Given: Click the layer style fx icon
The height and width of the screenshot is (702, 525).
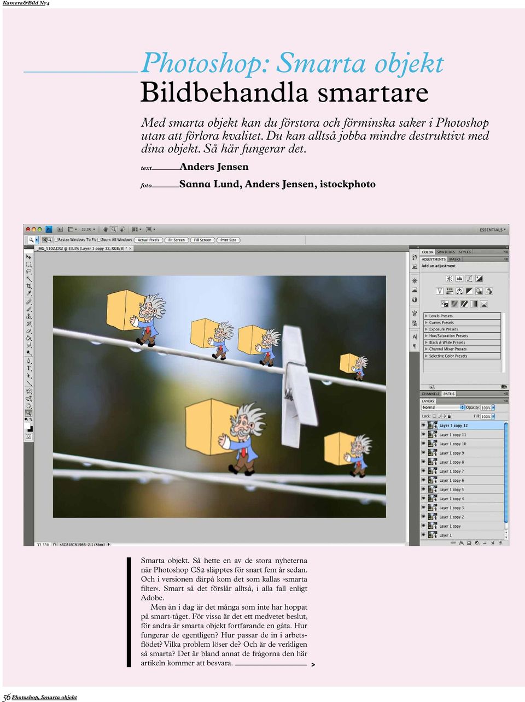Looking at the screenshot, I should coord(461,542).
